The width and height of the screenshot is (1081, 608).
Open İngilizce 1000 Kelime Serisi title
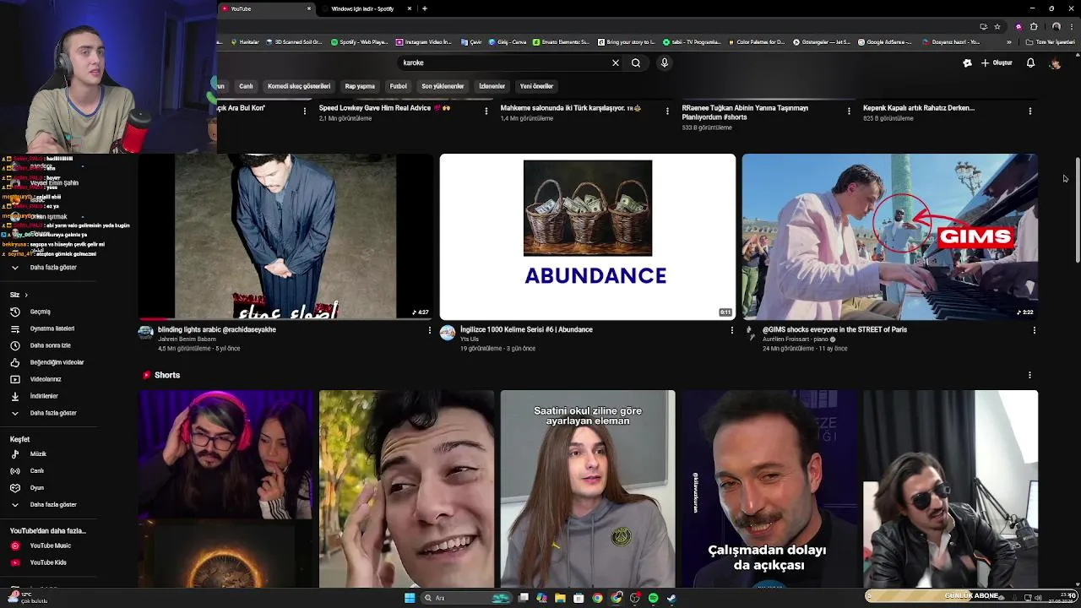526,329
